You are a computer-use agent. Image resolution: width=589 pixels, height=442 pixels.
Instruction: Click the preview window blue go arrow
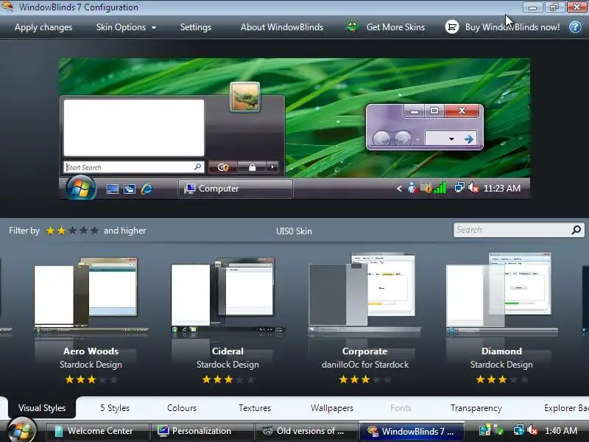click(x=468, y=139)
